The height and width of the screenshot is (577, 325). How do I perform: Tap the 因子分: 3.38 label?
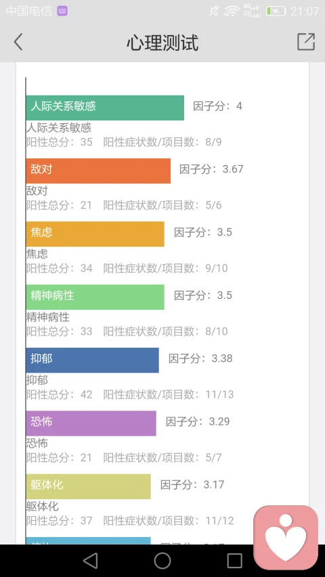(200, 359)
